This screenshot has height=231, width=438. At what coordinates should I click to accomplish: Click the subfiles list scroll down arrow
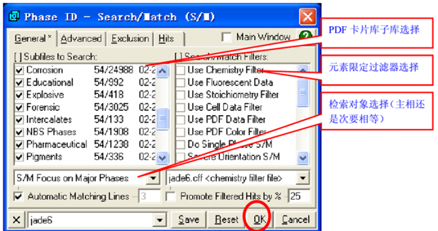point(163,158)
